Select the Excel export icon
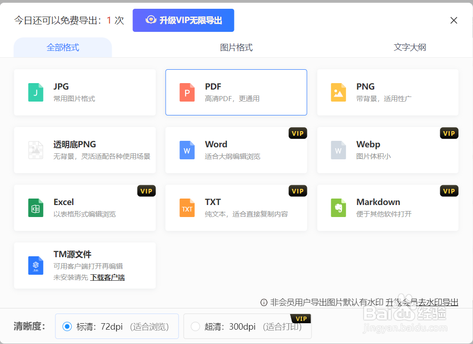The height and width of the screenshot is (344, 473). [x=36, y=208]
